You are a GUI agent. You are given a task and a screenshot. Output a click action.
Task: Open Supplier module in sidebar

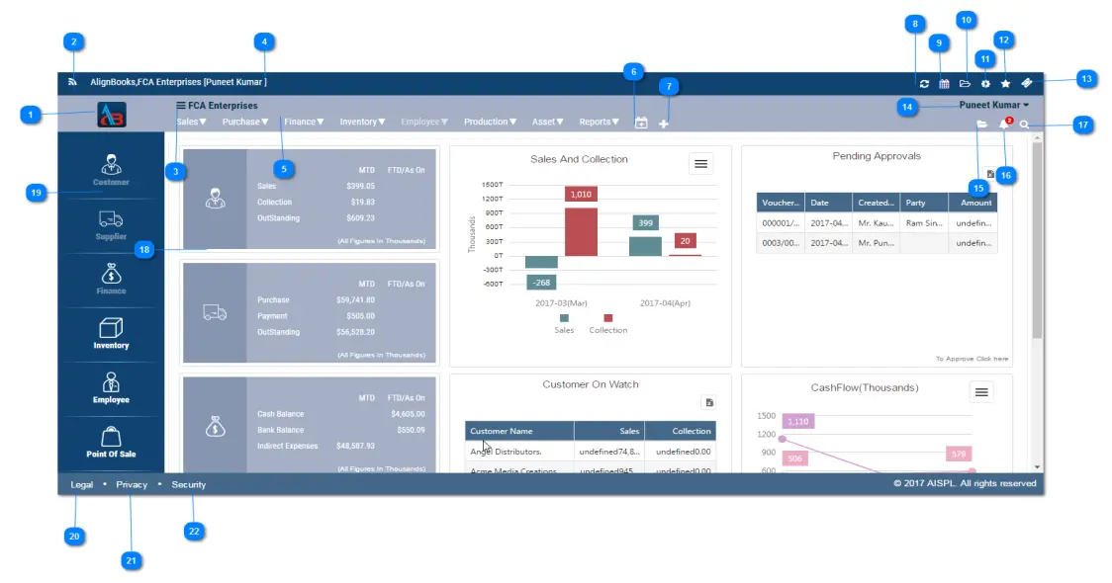tap(112, 225)
